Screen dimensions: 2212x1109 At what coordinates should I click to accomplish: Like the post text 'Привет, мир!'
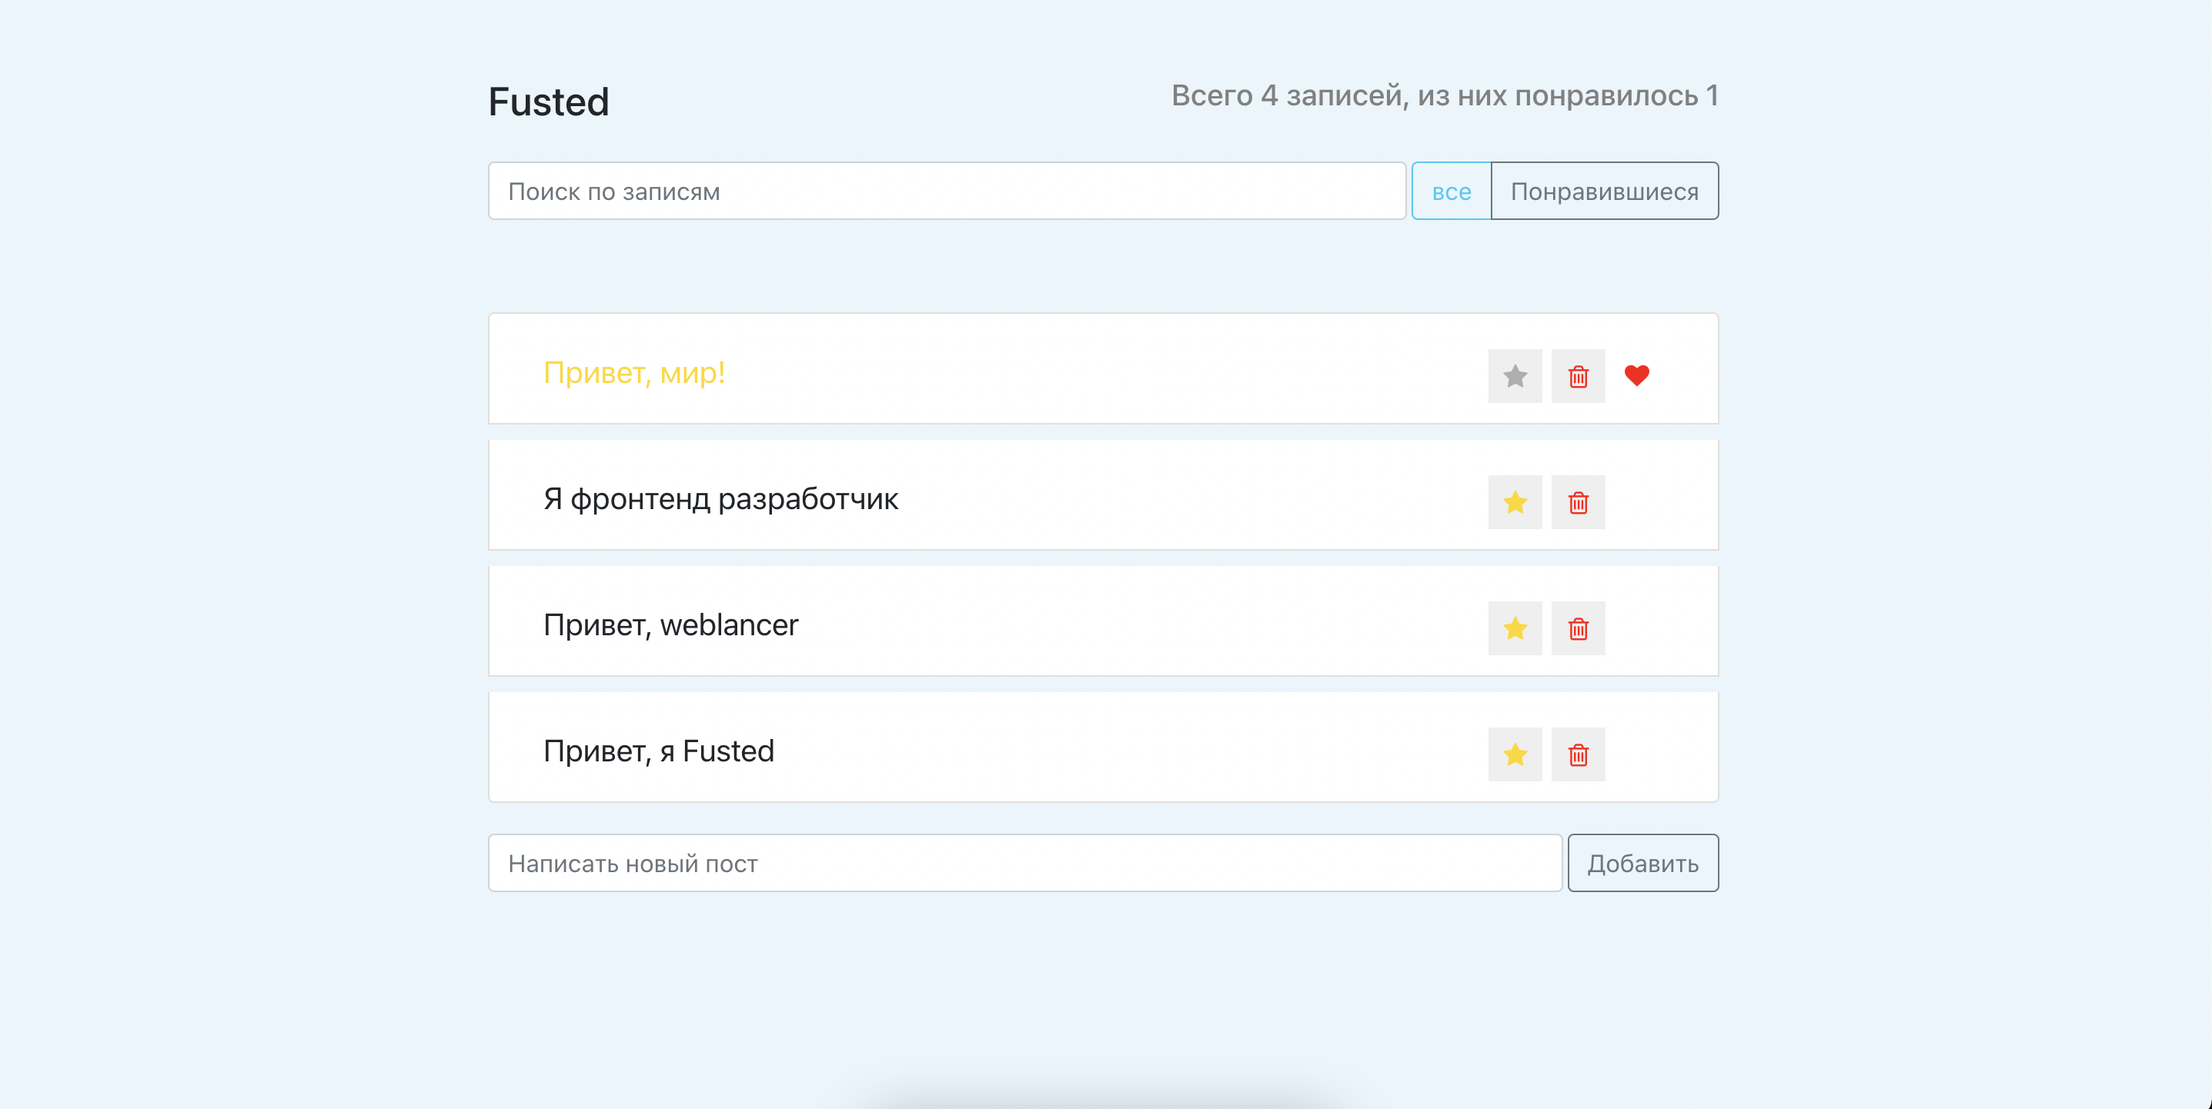633,372
